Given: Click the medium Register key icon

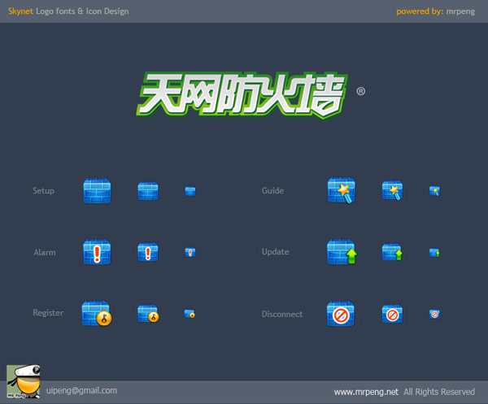Looking at the screenshot, I should click(x=148, y=313).
